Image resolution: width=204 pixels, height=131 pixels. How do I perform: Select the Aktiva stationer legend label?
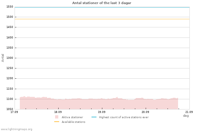(x=72, y=117)
